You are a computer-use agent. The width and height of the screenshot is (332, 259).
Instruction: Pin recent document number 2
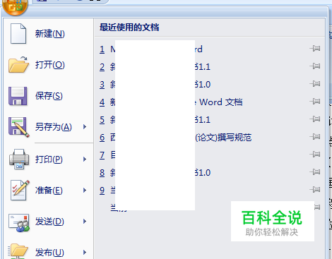pyautogui.click(x=315, y=66)
